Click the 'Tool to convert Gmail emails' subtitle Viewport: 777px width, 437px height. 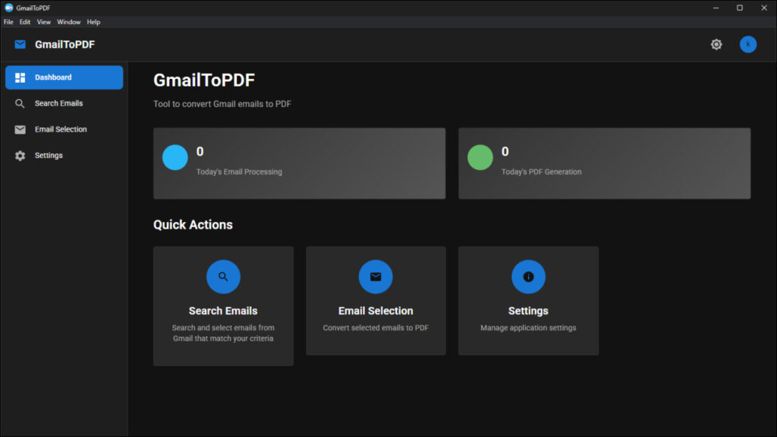click(222, 104)
